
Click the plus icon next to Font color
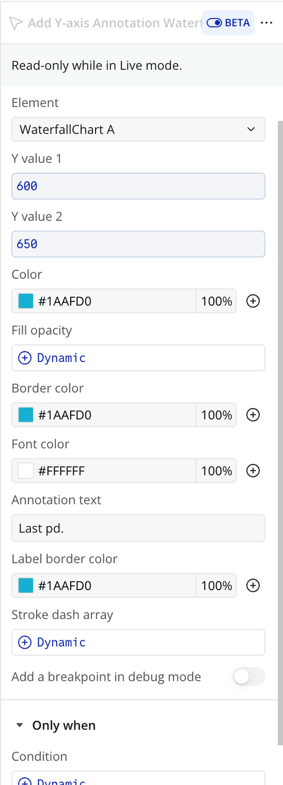pyautogui.click(x=253, y=471)
